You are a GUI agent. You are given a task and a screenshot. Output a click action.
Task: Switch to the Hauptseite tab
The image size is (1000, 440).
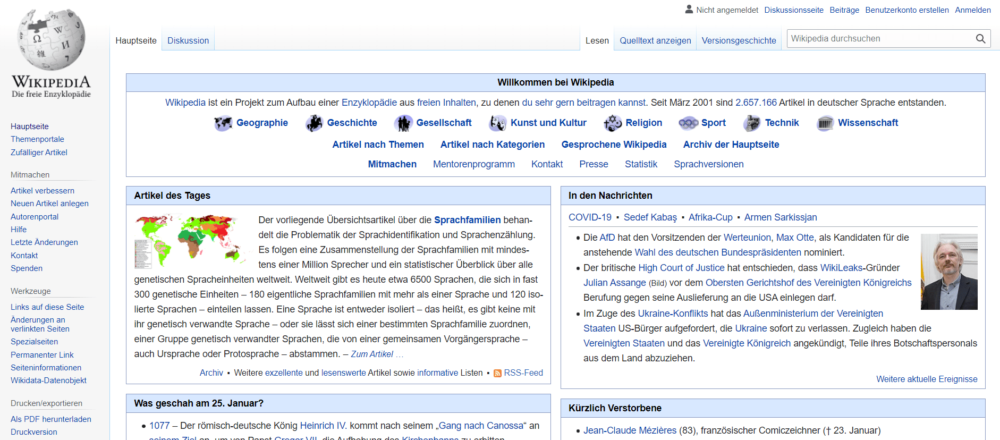coord(136,40)
